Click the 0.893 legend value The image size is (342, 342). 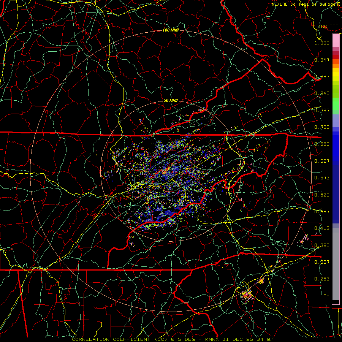click(322, 76)
